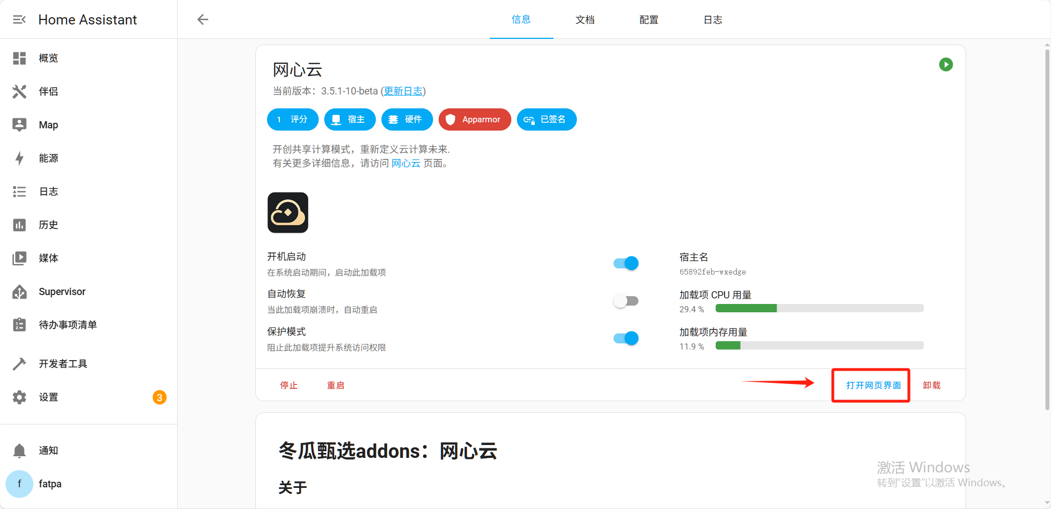Open the 概览 overview dashboard icon
Image resolution: width=1051 pixels, height=509 pixels.
pyautogui.click(x=19, y=58)
